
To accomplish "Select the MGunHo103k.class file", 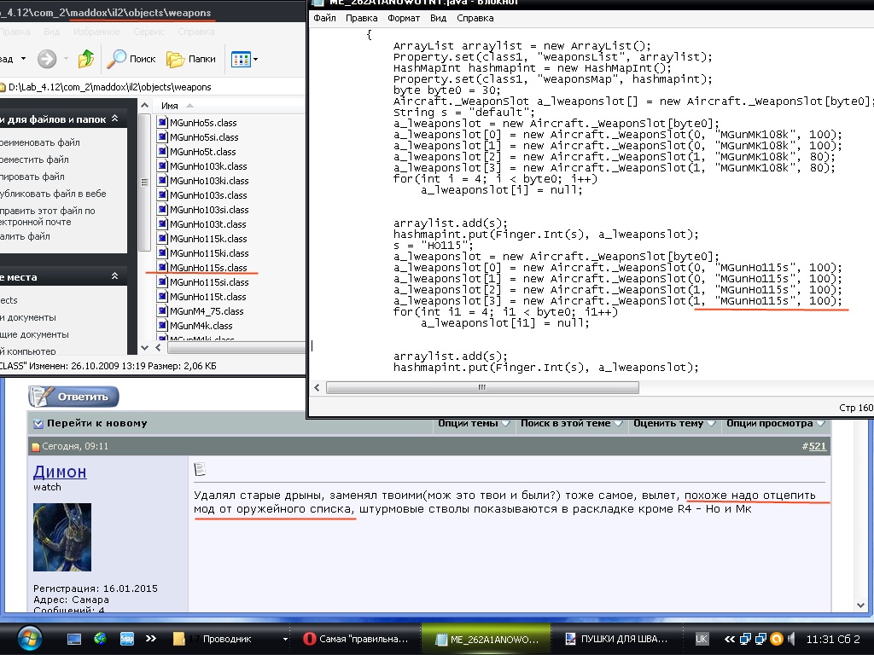I will [208, 166].
